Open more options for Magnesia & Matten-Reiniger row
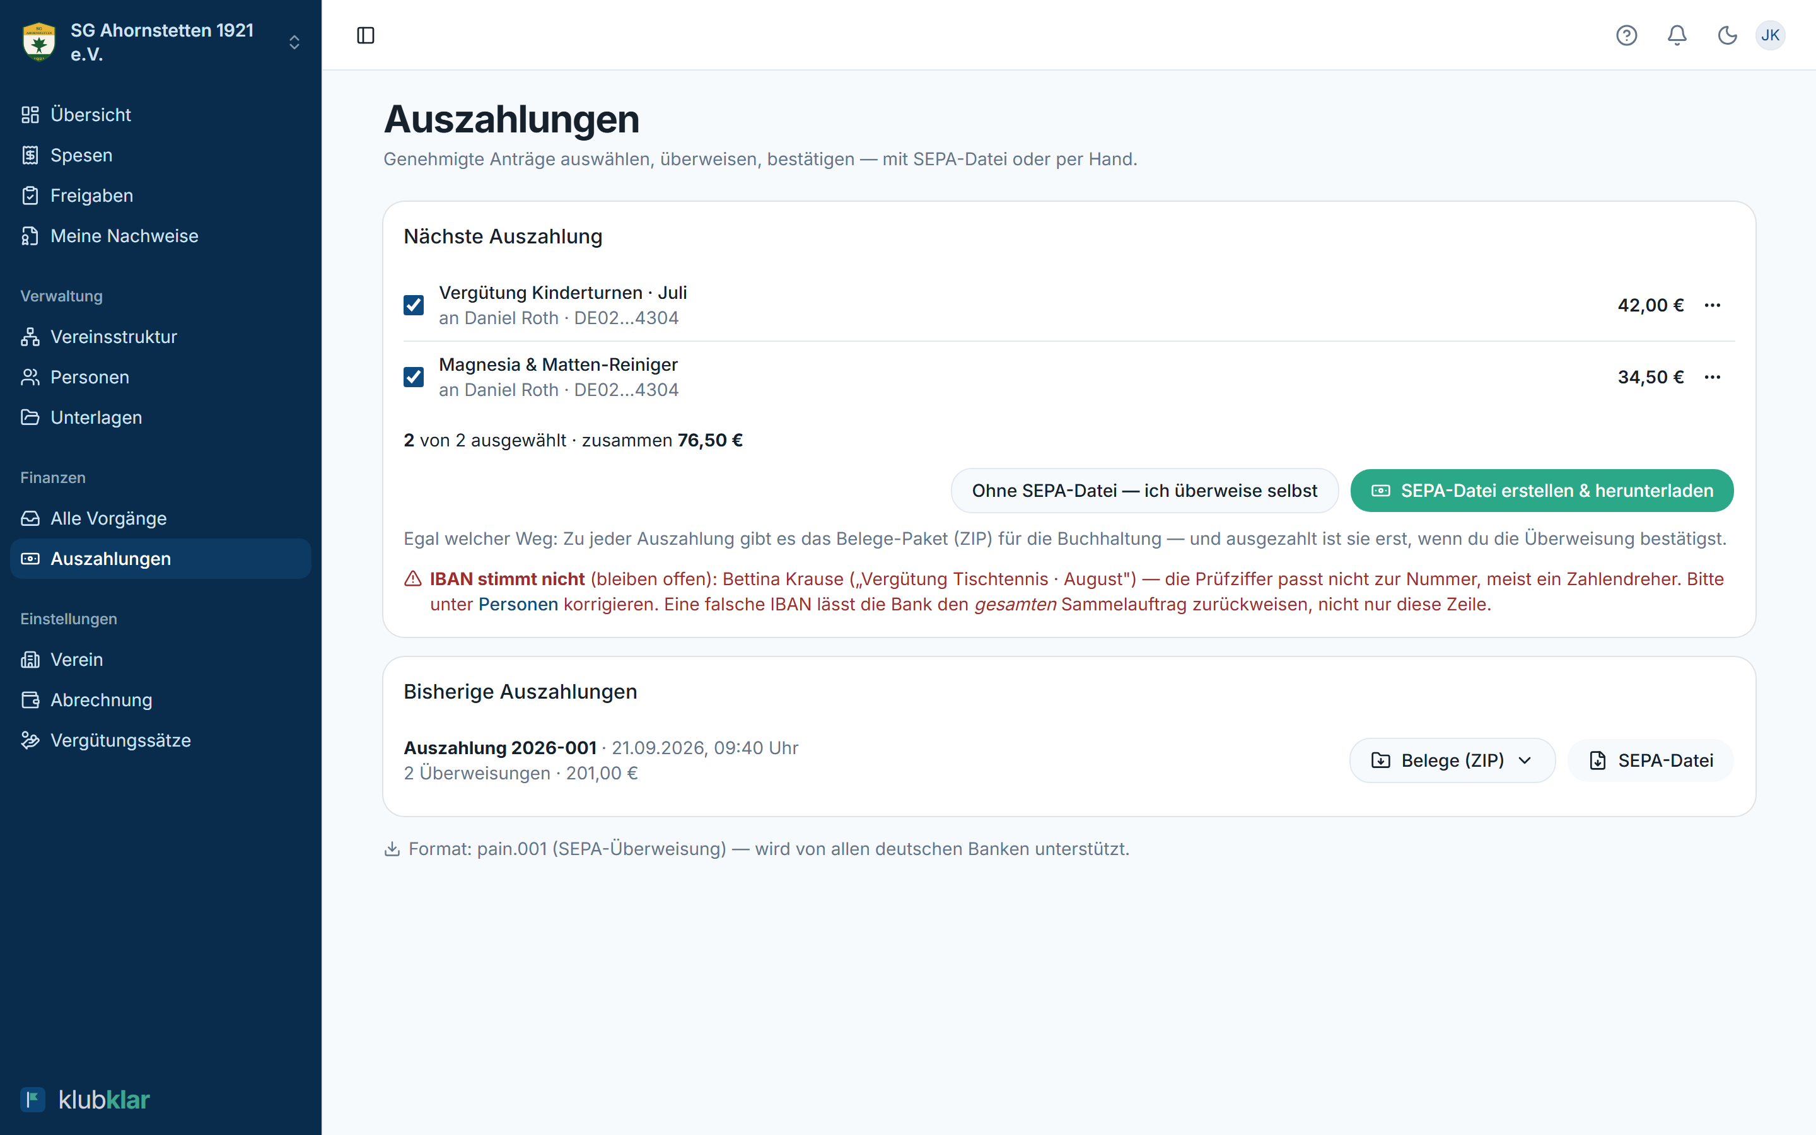1816x1135 pixels. 1712,377
